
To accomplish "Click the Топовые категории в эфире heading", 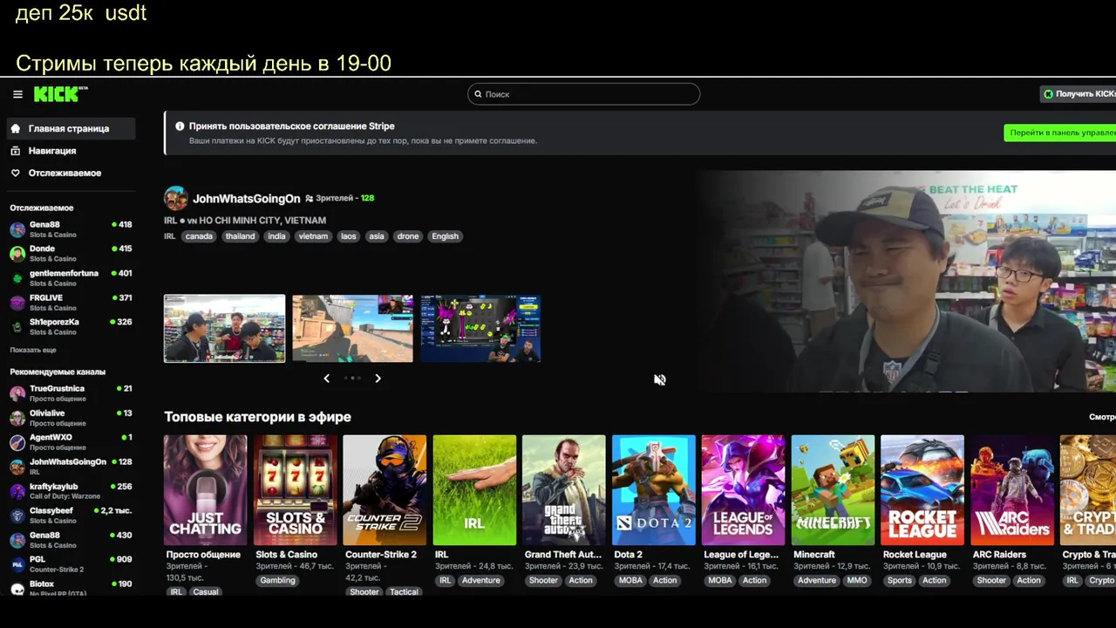I will coord(257,417).
